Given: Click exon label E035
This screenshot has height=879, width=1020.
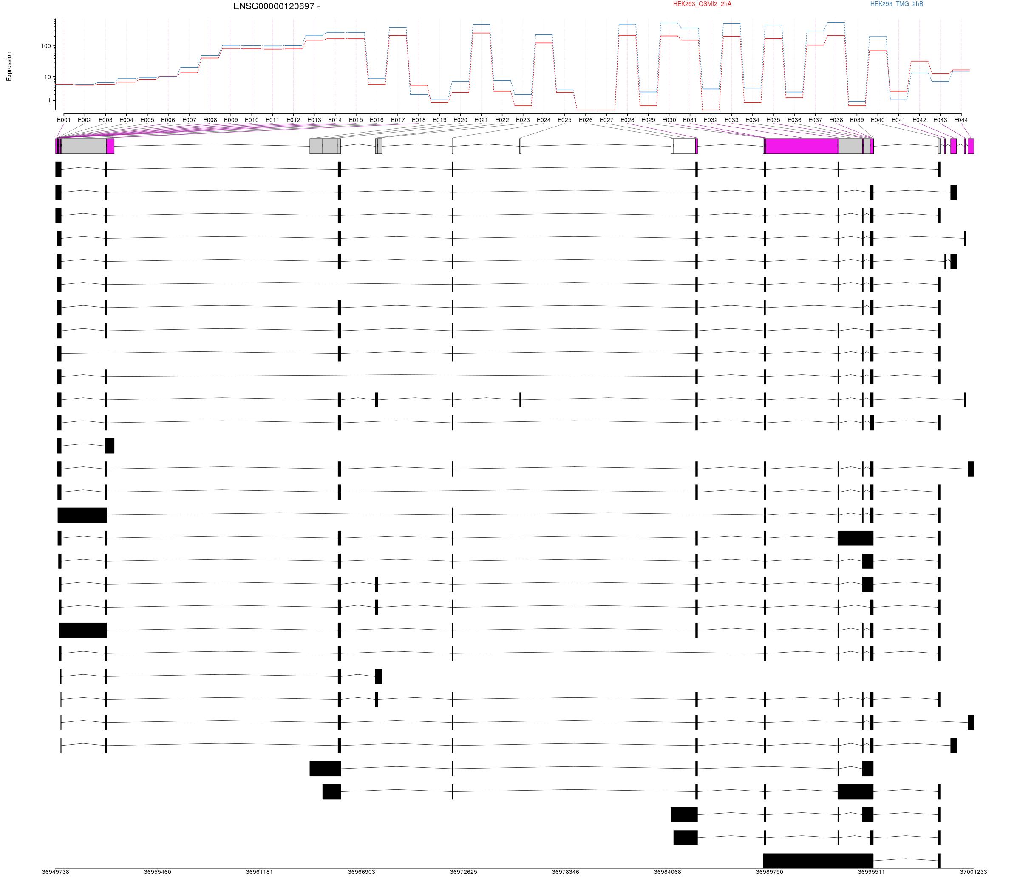Looking at the screenshot, I should 773,120.
